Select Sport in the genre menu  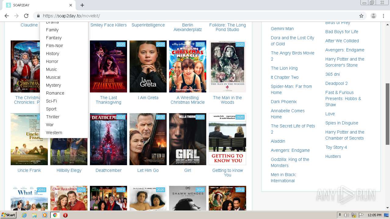[x=51, y=109]
